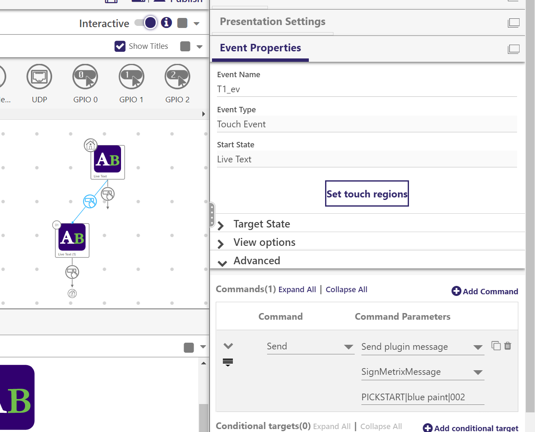Viewport: 535px width, 432px height.
Task: Click the Event Name input field
Action: click(x=366, y=89)
